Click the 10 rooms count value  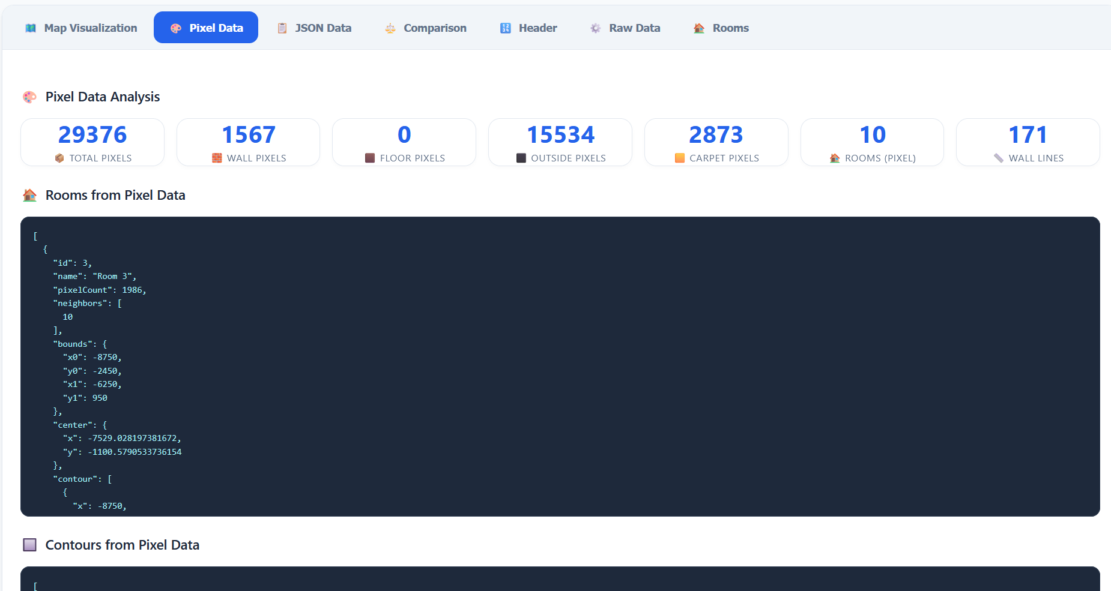pos(872,135)
